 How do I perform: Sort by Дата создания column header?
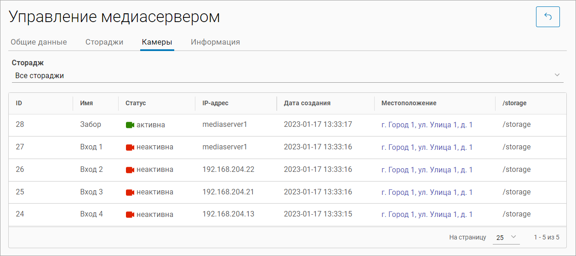point(307,103)
